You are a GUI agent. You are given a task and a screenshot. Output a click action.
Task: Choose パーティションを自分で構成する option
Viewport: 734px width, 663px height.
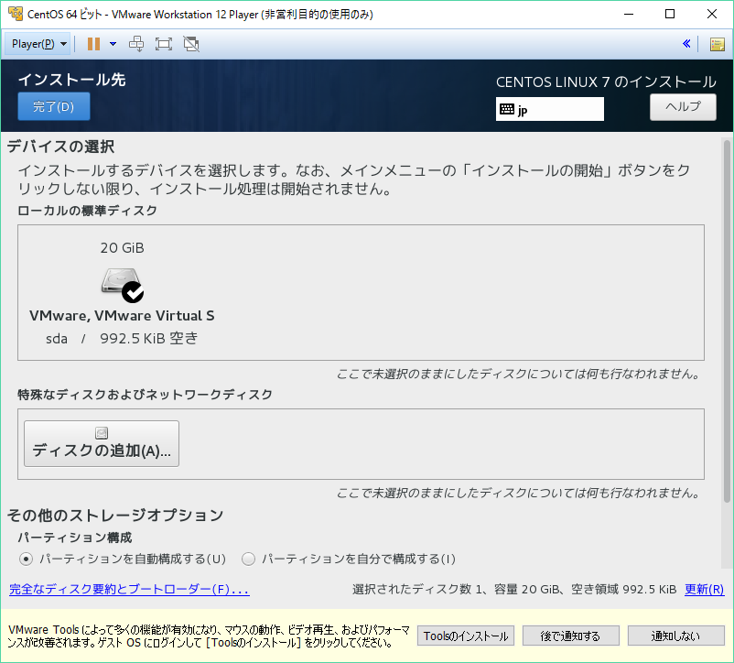tap(248, 559)
